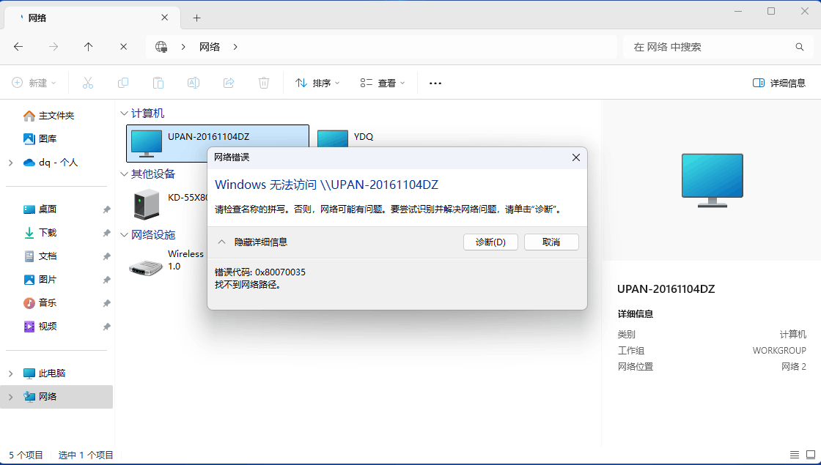Click the forward navigation arrow
This screenshot has height=465, width=821.
point(54,47)
